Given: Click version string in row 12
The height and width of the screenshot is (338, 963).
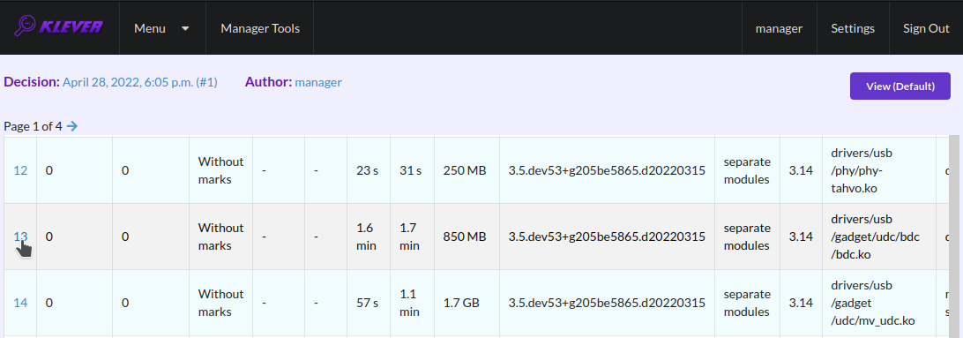Looking at the screenshot, I should [607, 170].
